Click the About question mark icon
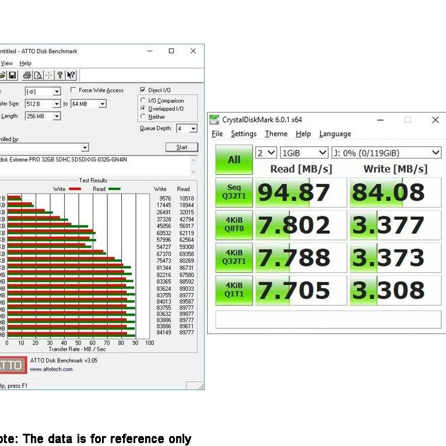 [x=59, y=75]
